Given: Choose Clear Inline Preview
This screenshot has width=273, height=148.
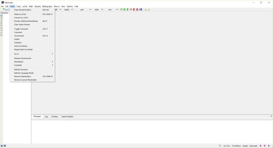Looking at the screenshot, I should (32, 24).
